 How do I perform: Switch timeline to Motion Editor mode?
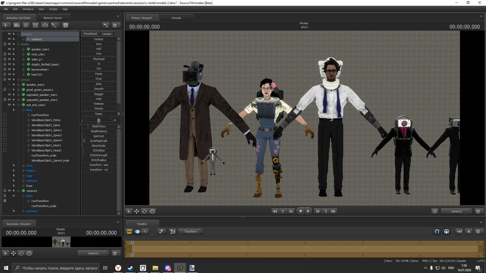(137, 231)
